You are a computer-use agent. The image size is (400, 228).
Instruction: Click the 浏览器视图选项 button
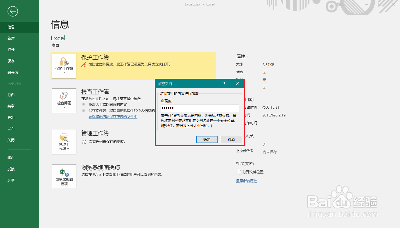point(64,176)
